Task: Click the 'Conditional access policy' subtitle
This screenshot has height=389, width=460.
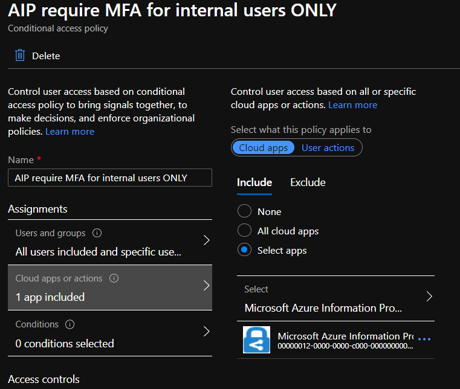Action: click(58, 28)
